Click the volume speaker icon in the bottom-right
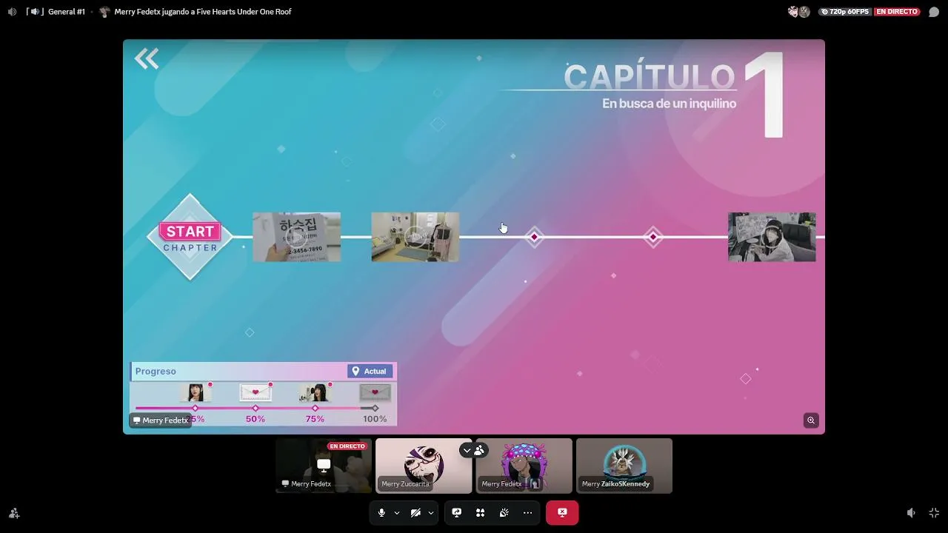Viewport: 948px width, 533px height. tap(911, 513)
